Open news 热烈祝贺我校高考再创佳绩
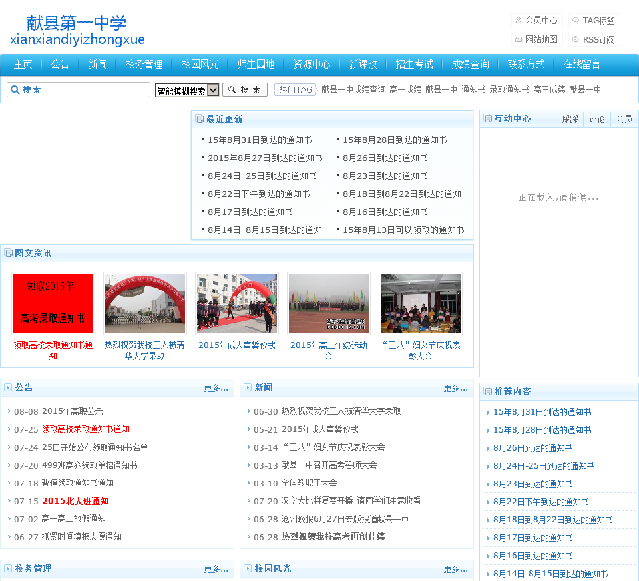The width and height of the screenshot is (639, 581). [333, 536]
